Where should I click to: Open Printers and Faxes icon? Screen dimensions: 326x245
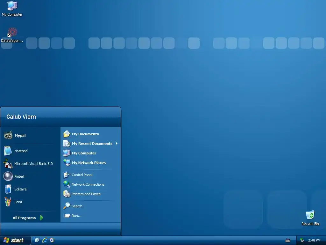tap(67, 194)
